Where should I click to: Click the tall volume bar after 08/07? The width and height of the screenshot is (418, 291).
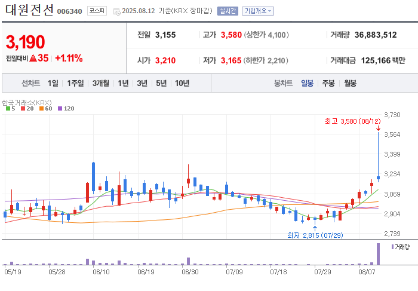(378, 254)
